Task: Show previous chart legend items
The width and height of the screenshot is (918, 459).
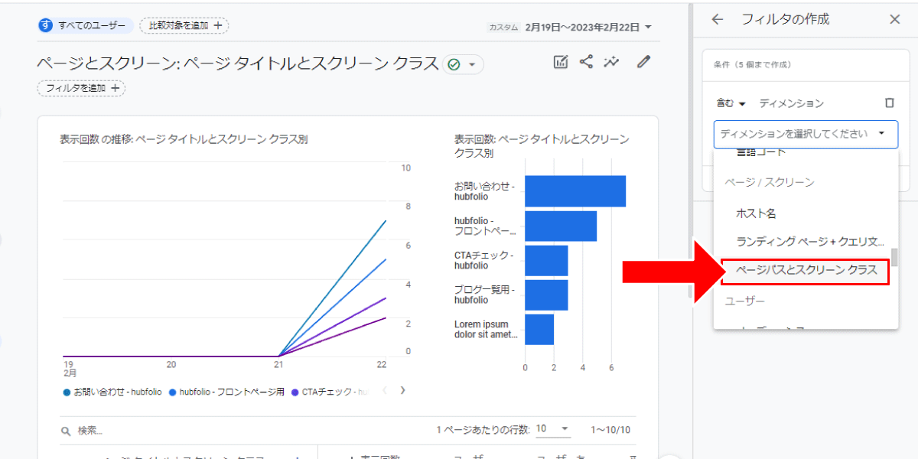Action: click(x=385, y=391)
